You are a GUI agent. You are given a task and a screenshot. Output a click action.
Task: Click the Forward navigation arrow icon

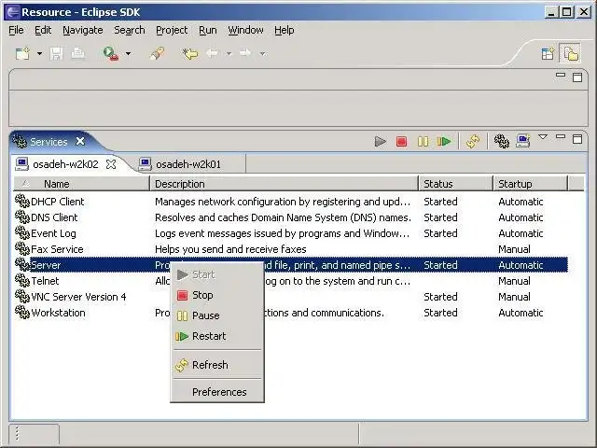(245, 53)
